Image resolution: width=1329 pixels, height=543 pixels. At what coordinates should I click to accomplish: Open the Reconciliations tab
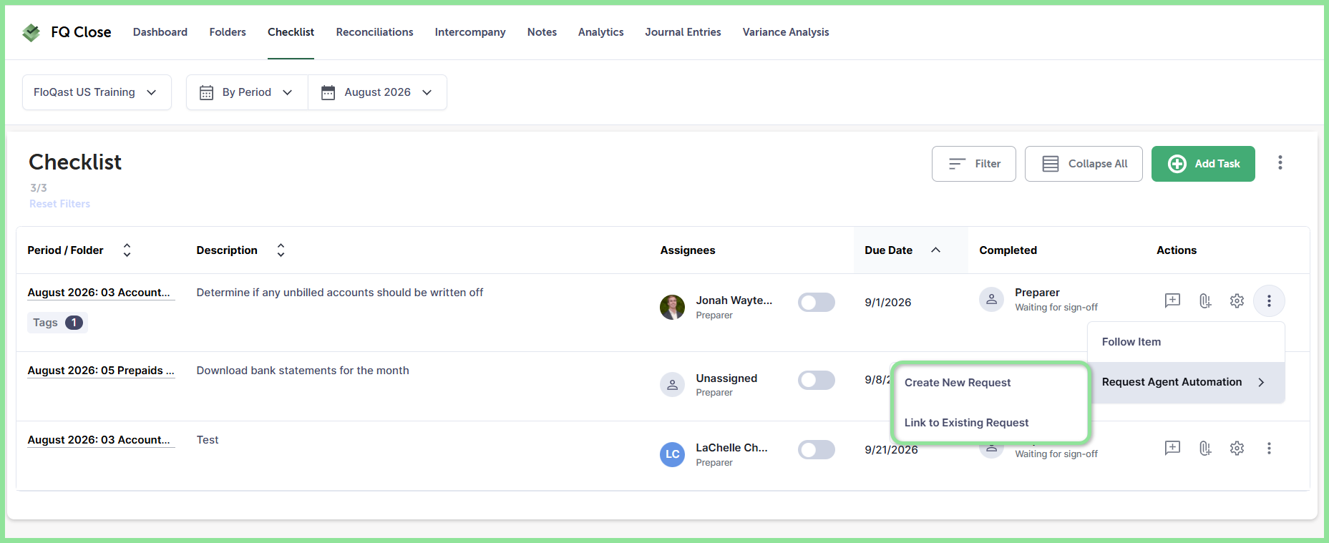(x=374, y=32)
